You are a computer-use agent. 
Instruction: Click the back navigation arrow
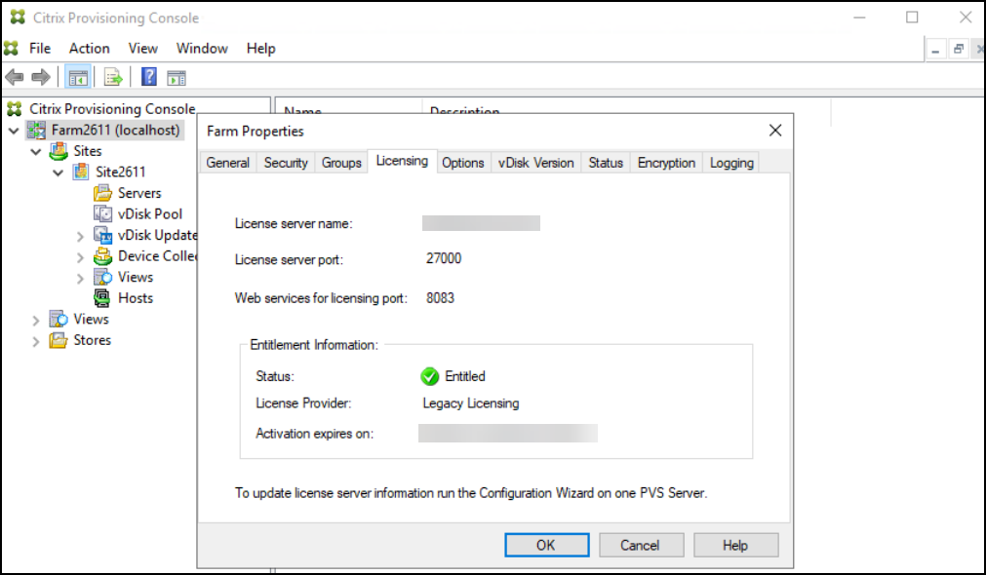[15, 77]
